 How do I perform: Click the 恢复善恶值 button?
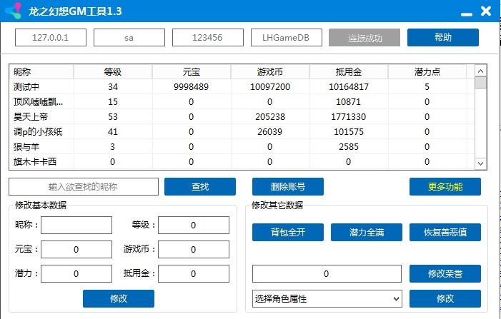point(445,233)
